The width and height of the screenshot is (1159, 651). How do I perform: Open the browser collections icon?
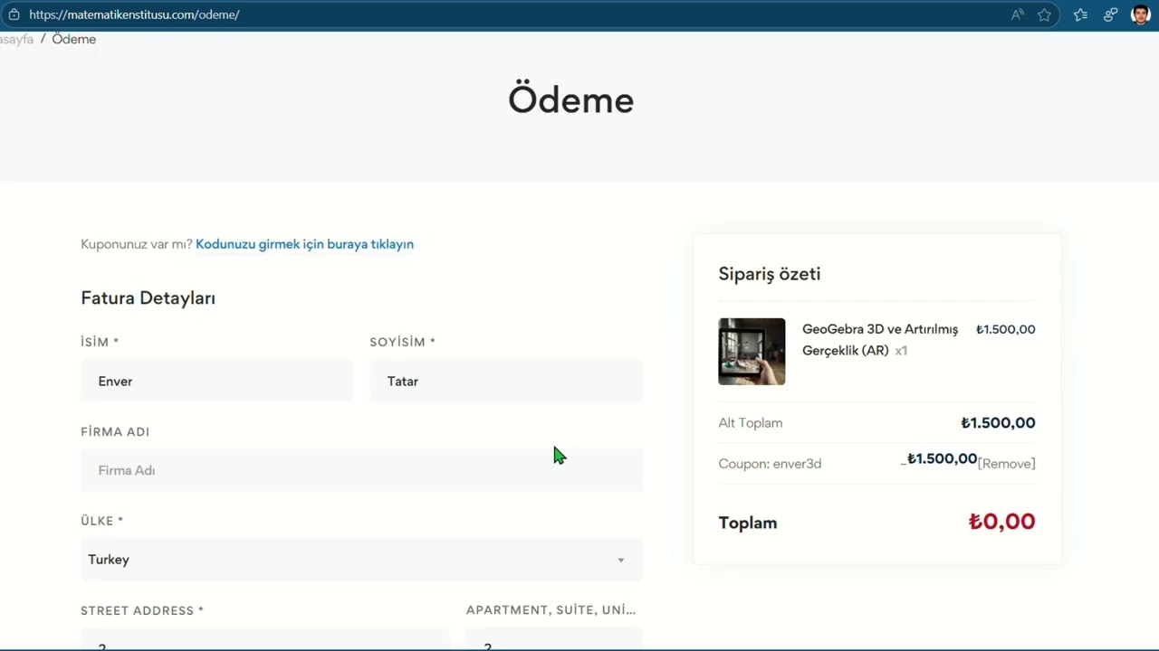click(1110, 14)
